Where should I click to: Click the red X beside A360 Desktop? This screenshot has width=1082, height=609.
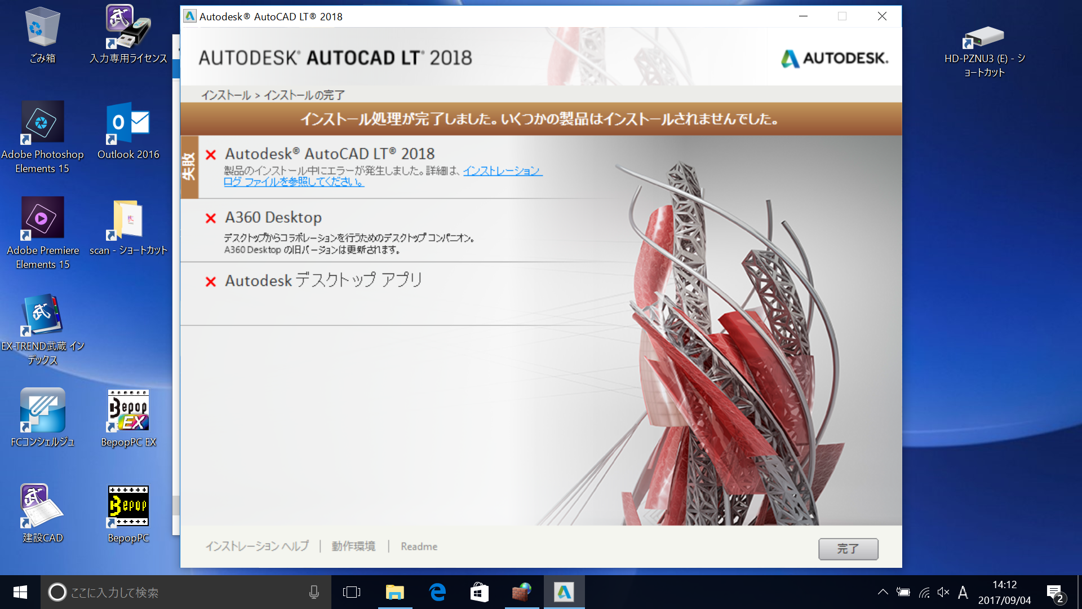211,218
